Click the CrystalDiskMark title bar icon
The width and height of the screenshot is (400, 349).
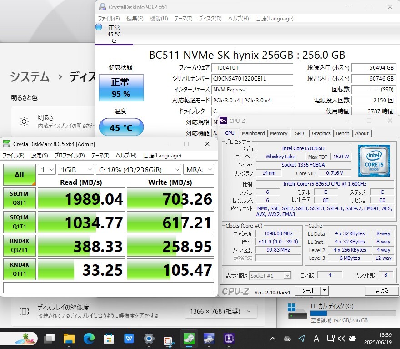7,144
